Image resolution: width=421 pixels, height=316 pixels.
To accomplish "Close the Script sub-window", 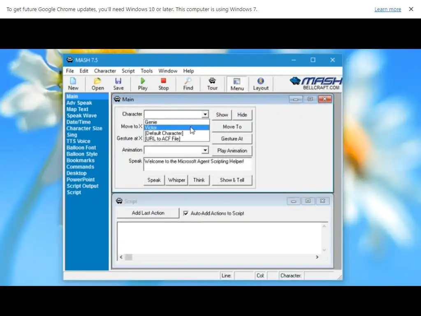I will [x=322, y=201].
